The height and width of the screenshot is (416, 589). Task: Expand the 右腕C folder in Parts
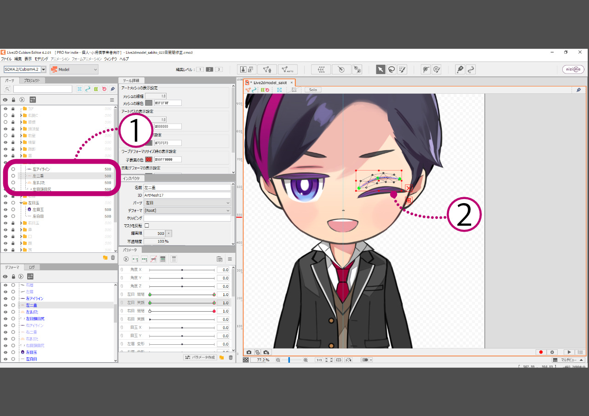pos(21,115)
